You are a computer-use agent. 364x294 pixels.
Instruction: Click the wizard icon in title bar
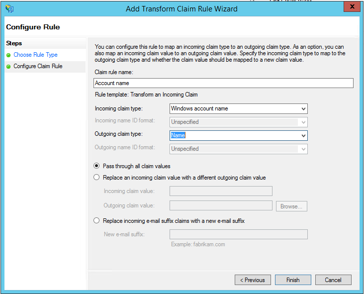[9, 8]
